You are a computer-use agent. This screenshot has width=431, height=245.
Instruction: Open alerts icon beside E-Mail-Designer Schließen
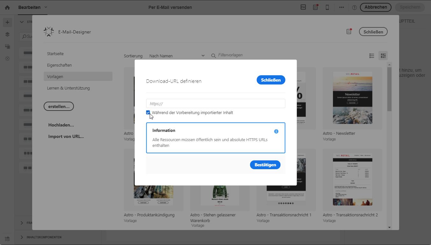click(349, 32)
